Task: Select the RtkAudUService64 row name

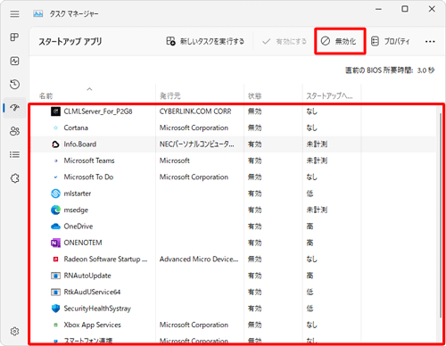Action: click(x=92, y=292)
